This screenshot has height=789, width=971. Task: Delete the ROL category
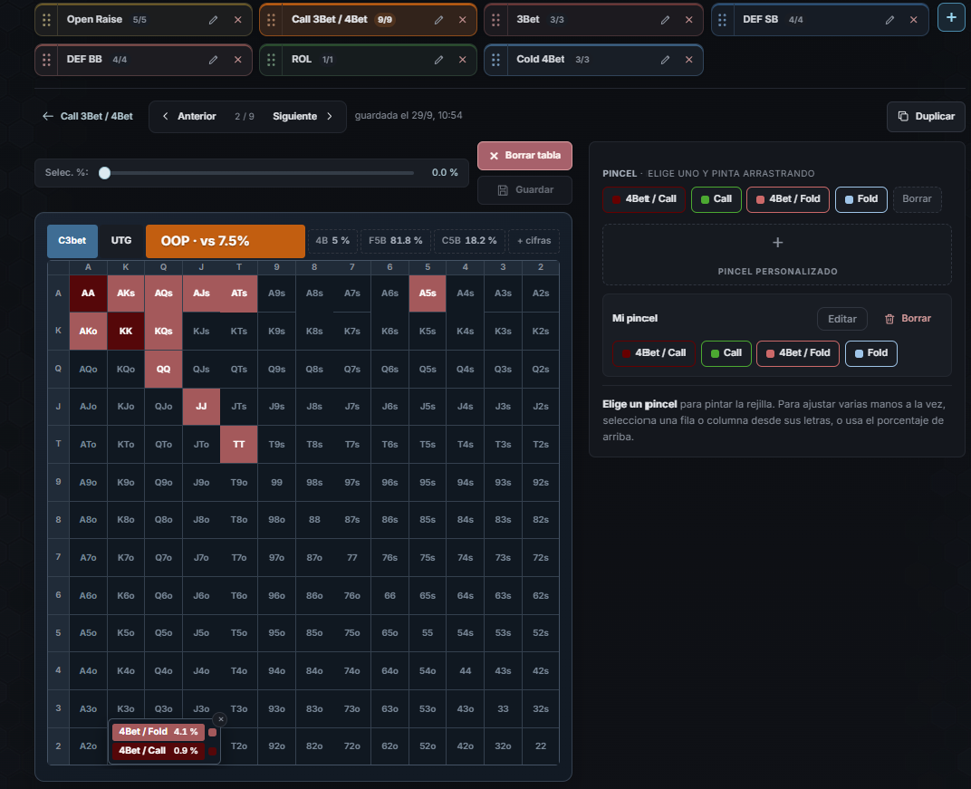tap(463, 60)
